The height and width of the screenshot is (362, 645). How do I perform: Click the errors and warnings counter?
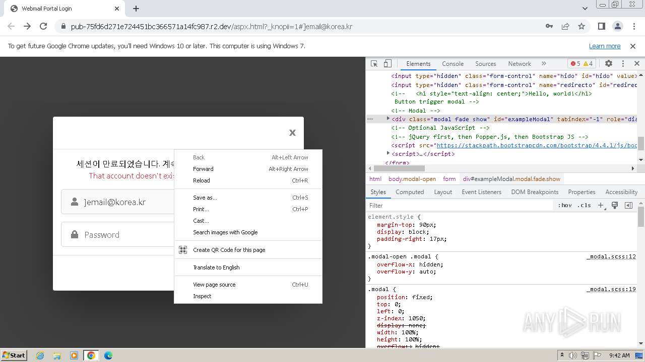pyautogui.click(x=582, y=64)
